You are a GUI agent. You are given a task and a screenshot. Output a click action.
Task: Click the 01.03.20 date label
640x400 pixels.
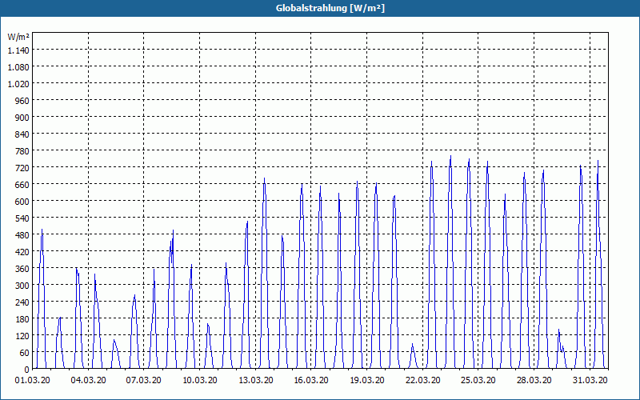point(33,381)
